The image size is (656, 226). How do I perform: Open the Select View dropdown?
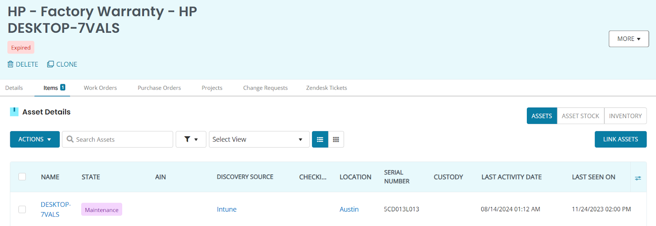[259, 139]
